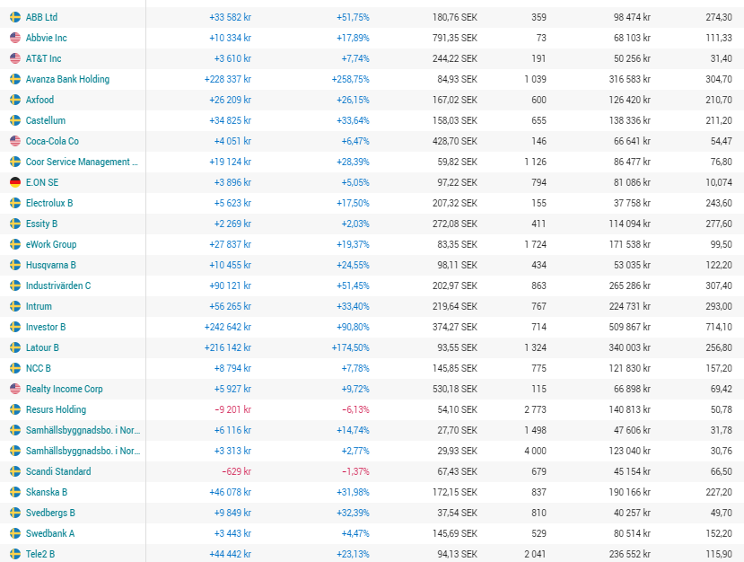744x562 pixels.
Task: Open the Svedbergs B link
Action: pyautogui.click(x=50, y=513)
